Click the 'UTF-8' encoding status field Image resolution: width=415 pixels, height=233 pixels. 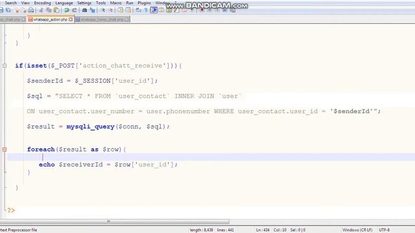pos(385,230)
